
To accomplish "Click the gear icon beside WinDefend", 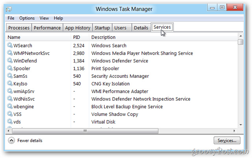I will [x=9, y=61].
